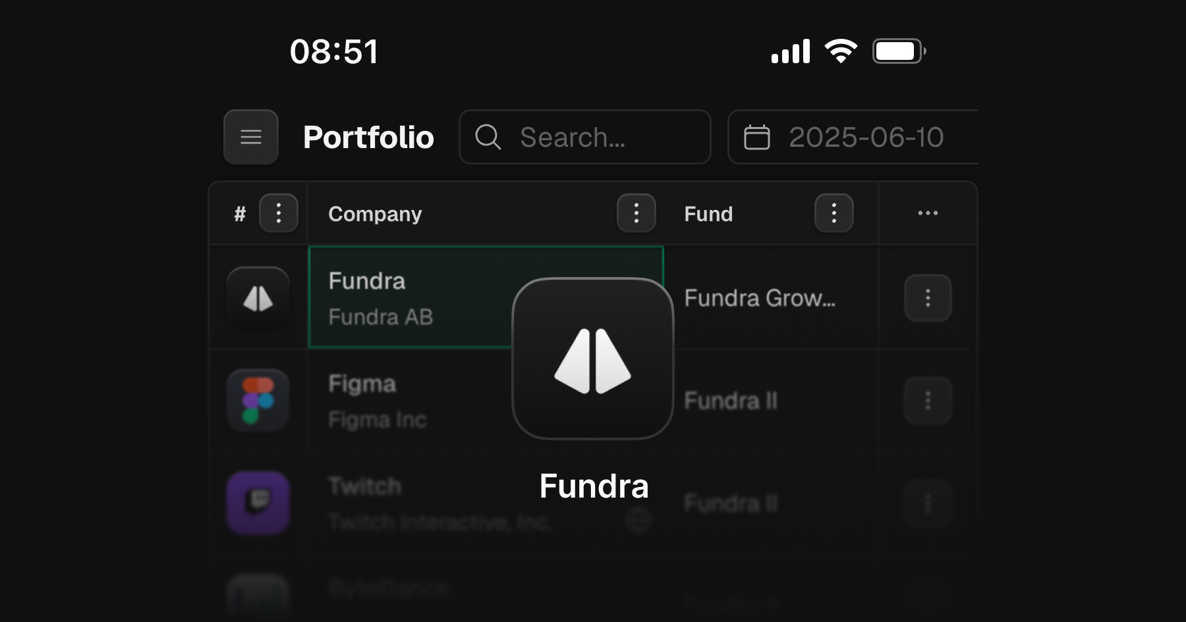Open the # column options menu
The height and width of the screenshot is (622, 1186).
[x=279, y=213]
